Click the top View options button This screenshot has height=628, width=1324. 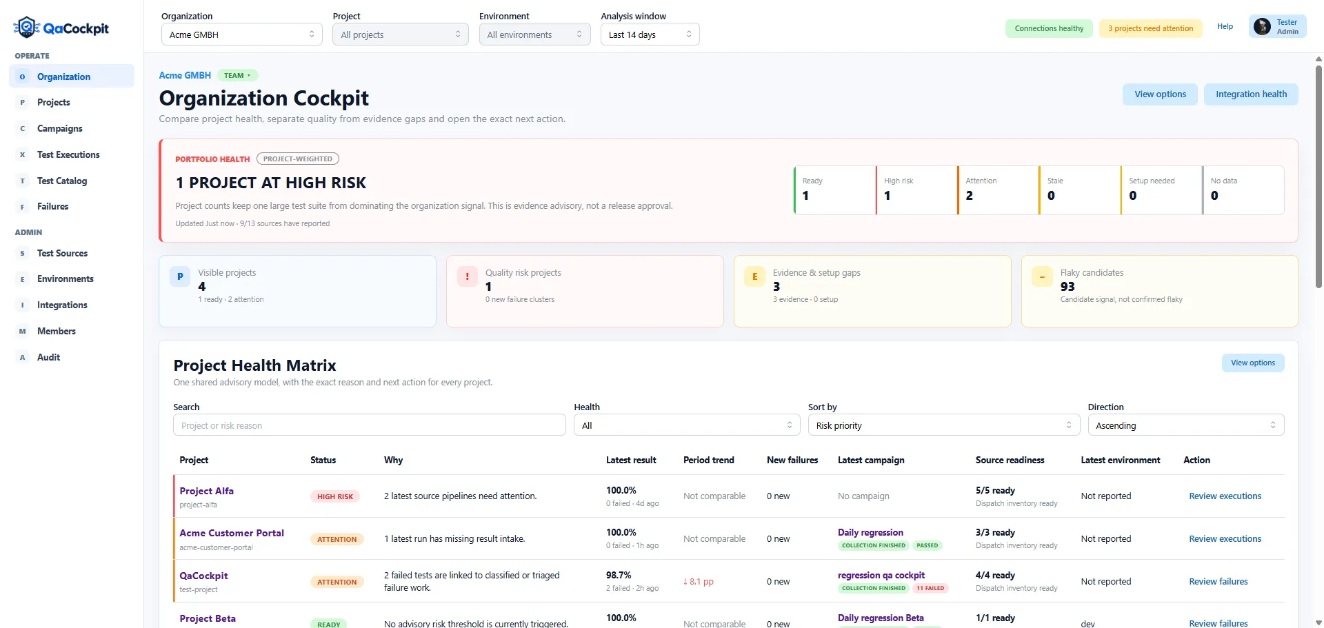pos(1160,94)
